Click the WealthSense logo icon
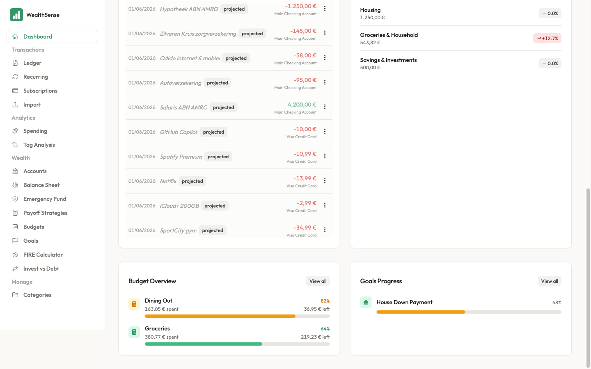 point(16,15)
